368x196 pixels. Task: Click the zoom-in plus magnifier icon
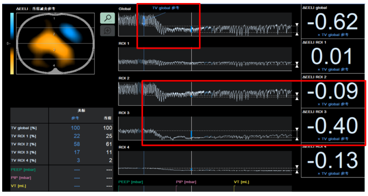107,31
